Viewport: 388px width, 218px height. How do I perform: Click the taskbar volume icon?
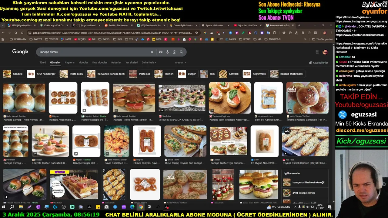click(x=308, y=207)
